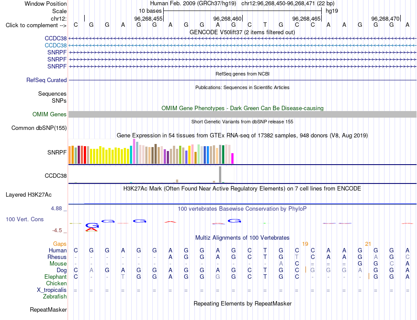The image size is (417, 320).
Task: Click the magenta last bar of the SNRPF chart
Action: 233,158
